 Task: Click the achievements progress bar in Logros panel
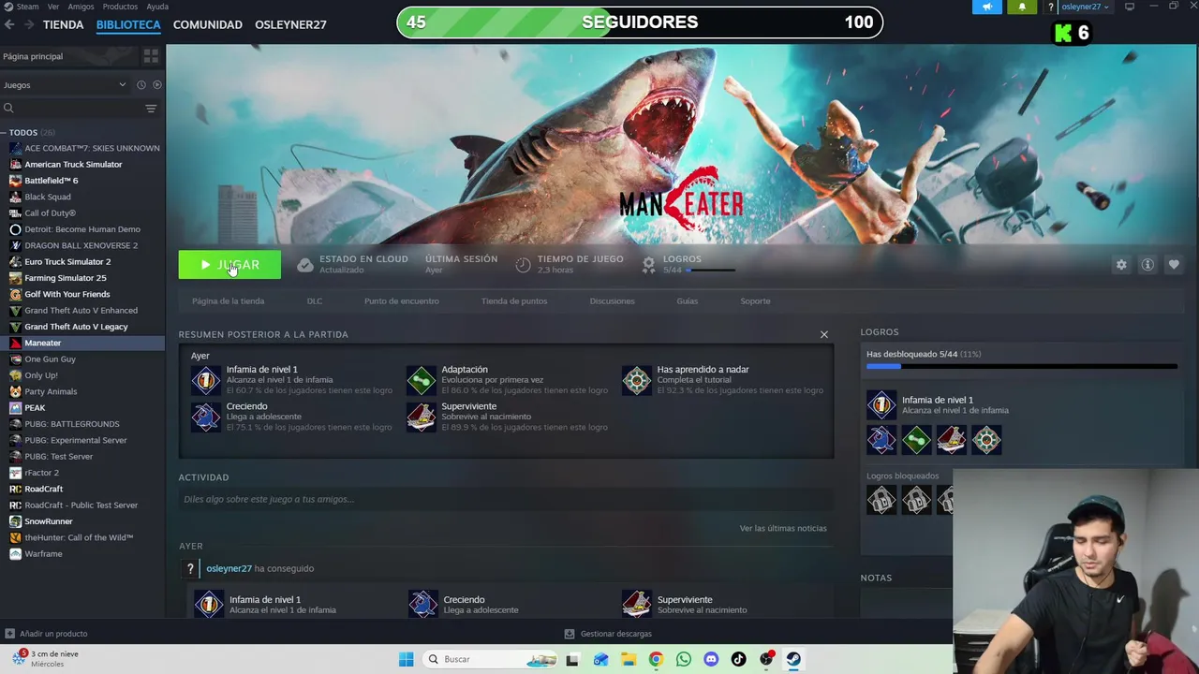point(1022,367)
